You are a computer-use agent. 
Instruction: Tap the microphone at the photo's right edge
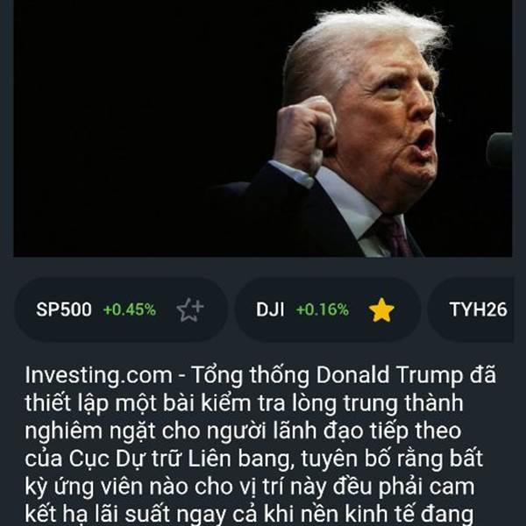tap(500, 149)
